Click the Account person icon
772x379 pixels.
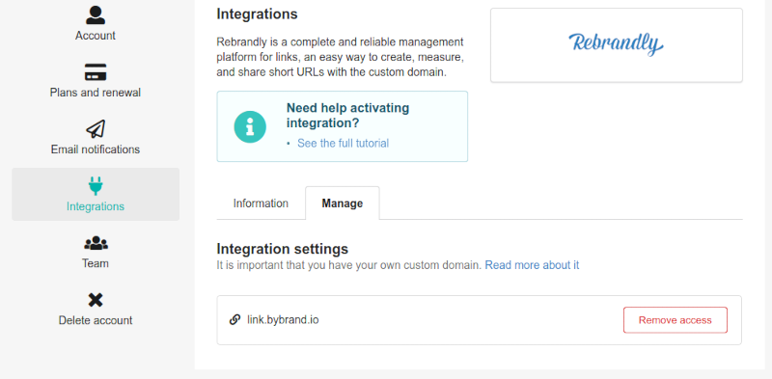96,15
